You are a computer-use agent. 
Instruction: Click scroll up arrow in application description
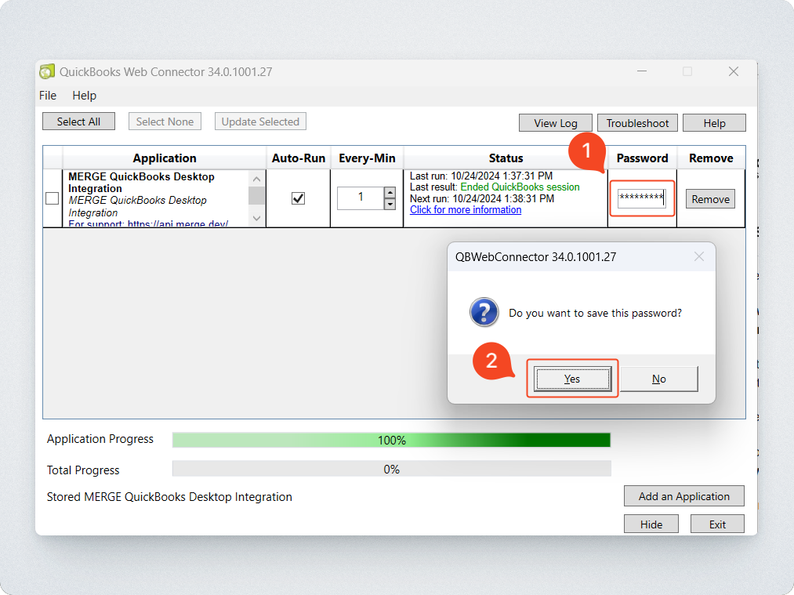coord(257,179)
